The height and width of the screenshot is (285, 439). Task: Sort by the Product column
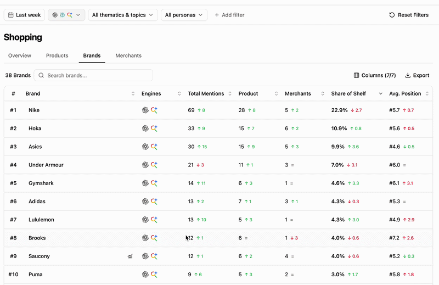tap(258, 93)
